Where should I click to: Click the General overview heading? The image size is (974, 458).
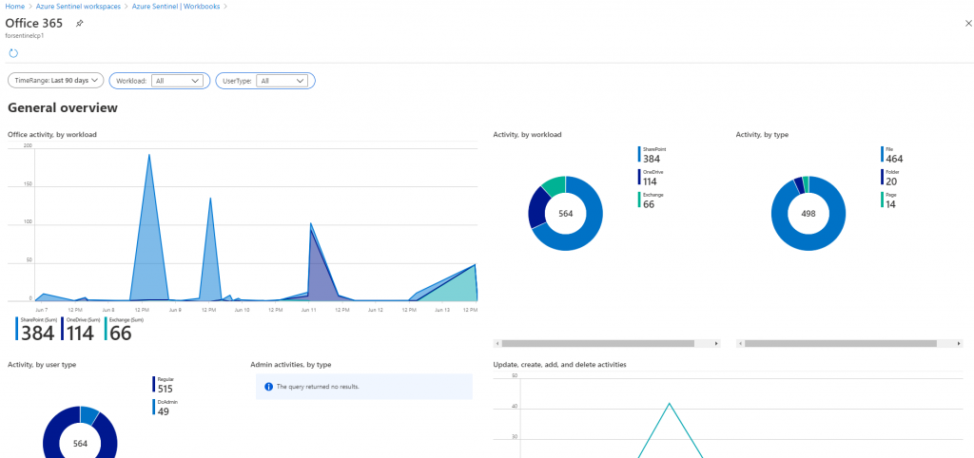point(62,108)
